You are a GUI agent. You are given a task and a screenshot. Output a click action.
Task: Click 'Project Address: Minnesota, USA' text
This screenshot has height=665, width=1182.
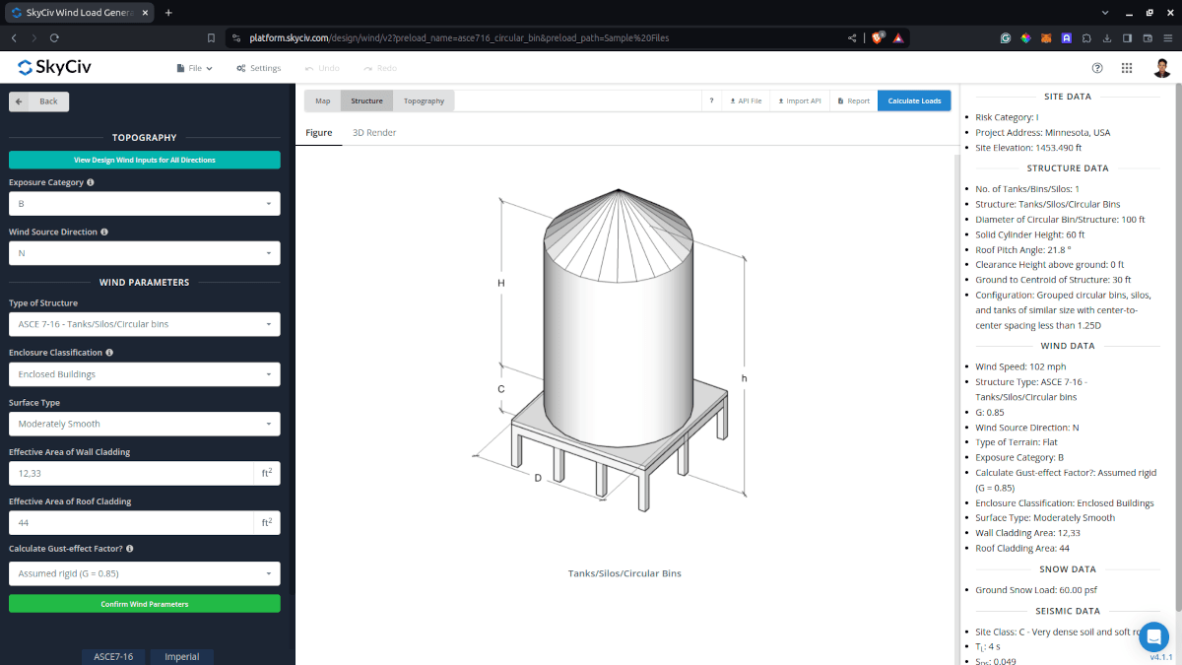[x=1042, y=132]
